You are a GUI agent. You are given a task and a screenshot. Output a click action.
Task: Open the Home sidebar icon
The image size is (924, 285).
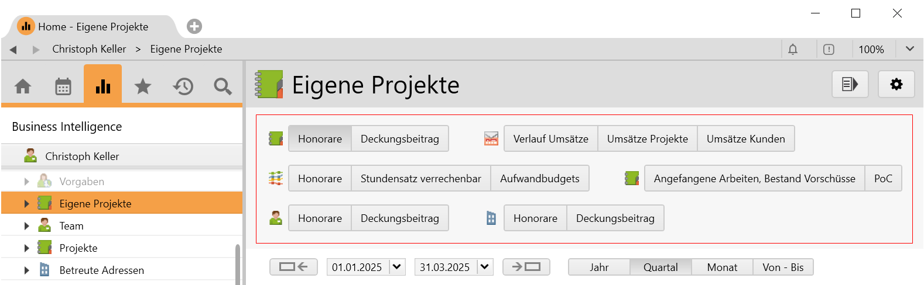23,86
